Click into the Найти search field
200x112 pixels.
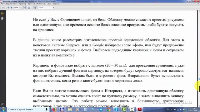pos(45,7)
